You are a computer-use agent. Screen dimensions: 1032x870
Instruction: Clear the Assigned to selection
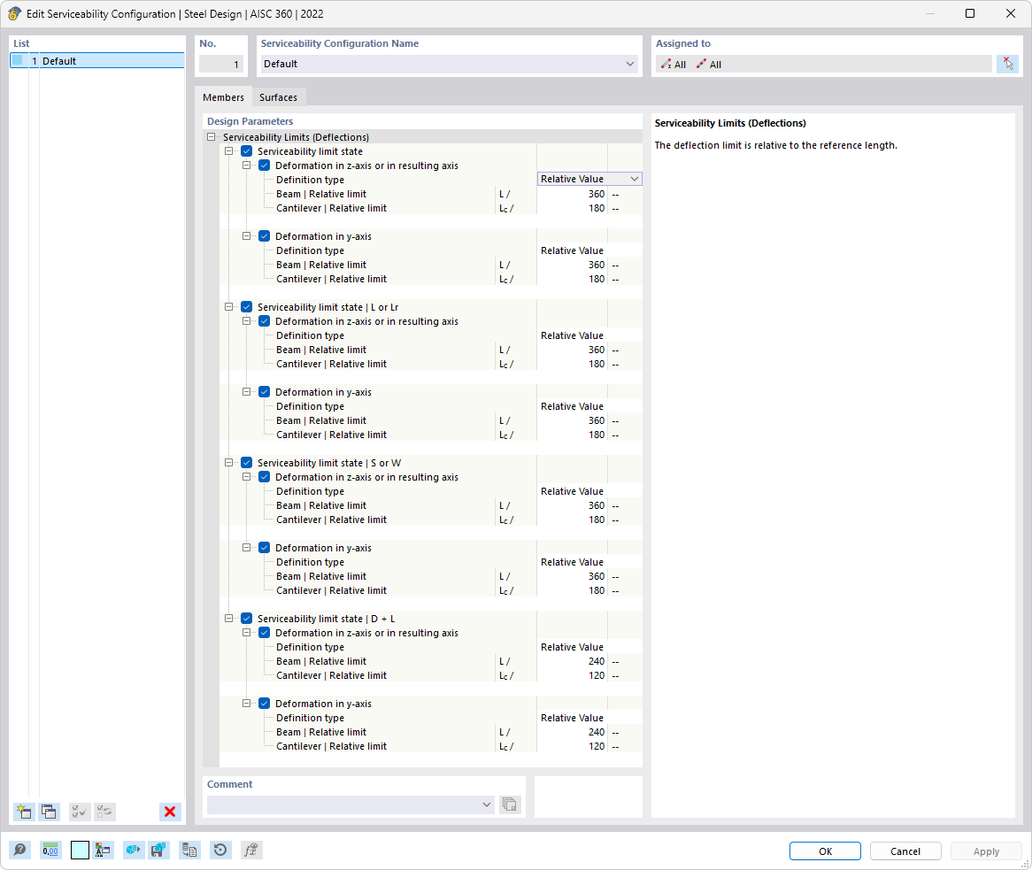pyautogui.click(x=1007, y=63)
